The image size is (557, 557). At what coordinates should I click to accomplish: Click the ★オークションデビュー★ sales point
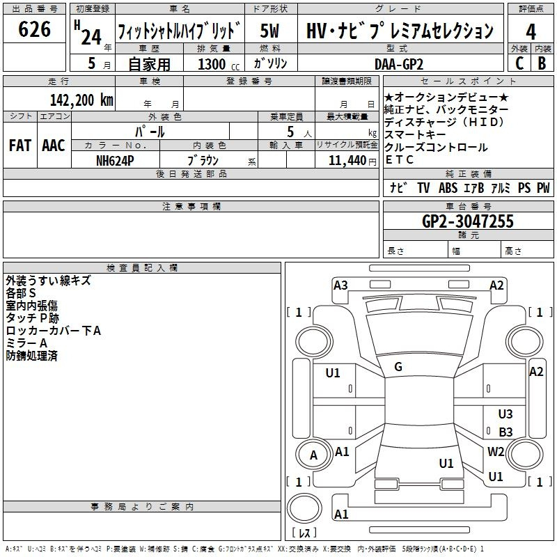(x=446, y=97)
